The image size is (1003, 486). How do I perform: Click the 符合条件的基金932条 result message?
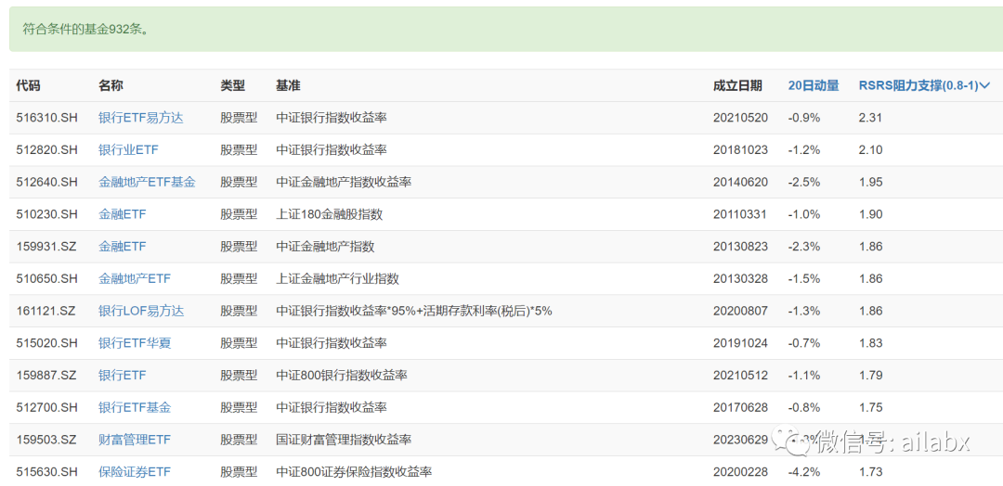click(x=85, y=30)
